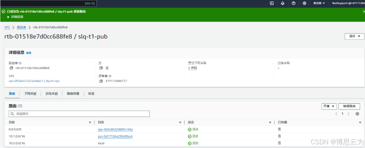Click the 信息 info link
This screenshot has height=148, width=365.
[29, 53]
